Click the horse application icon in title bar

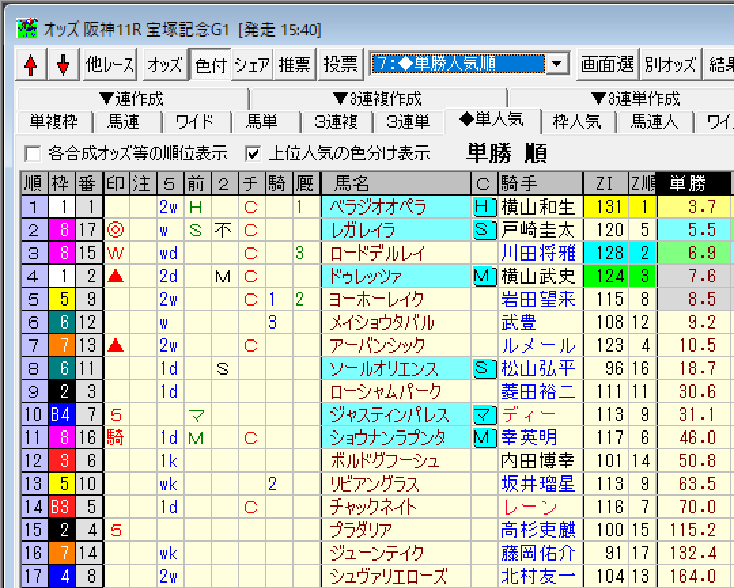27,29
